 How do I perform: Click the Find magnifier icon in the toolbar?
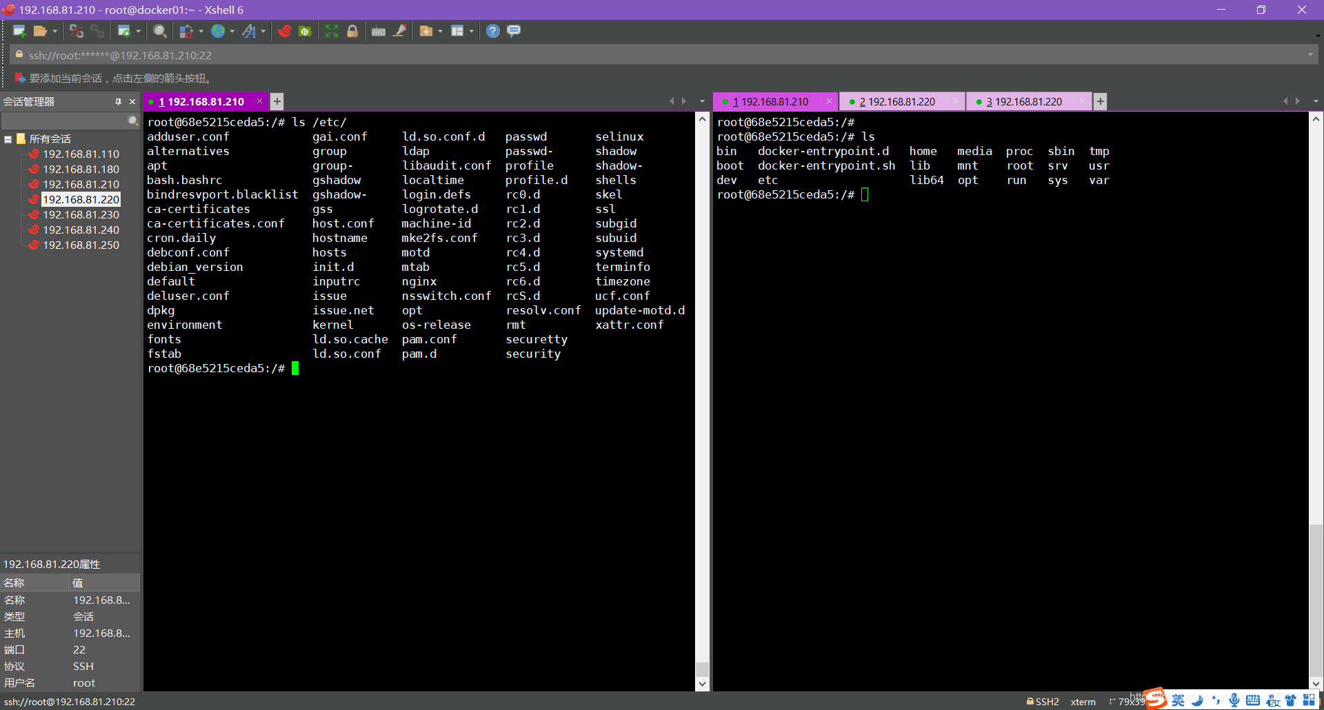coord(160,31)
